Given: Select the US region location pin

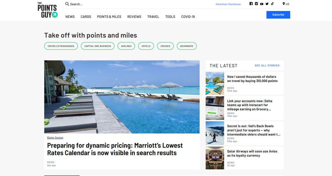Looking at the screenshot, I should 284,4.
